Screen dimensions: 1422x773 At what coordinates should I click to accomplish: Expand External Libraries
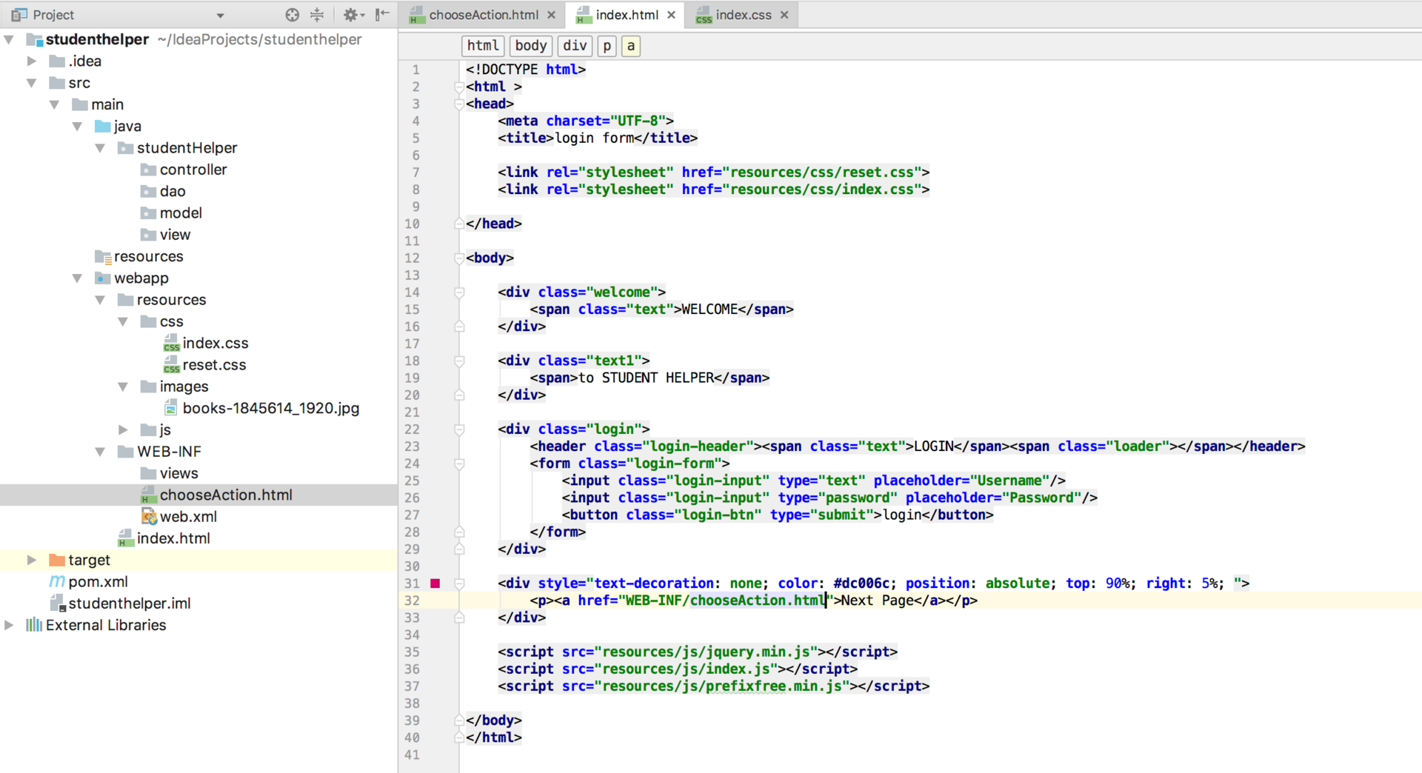coord(9,625)
